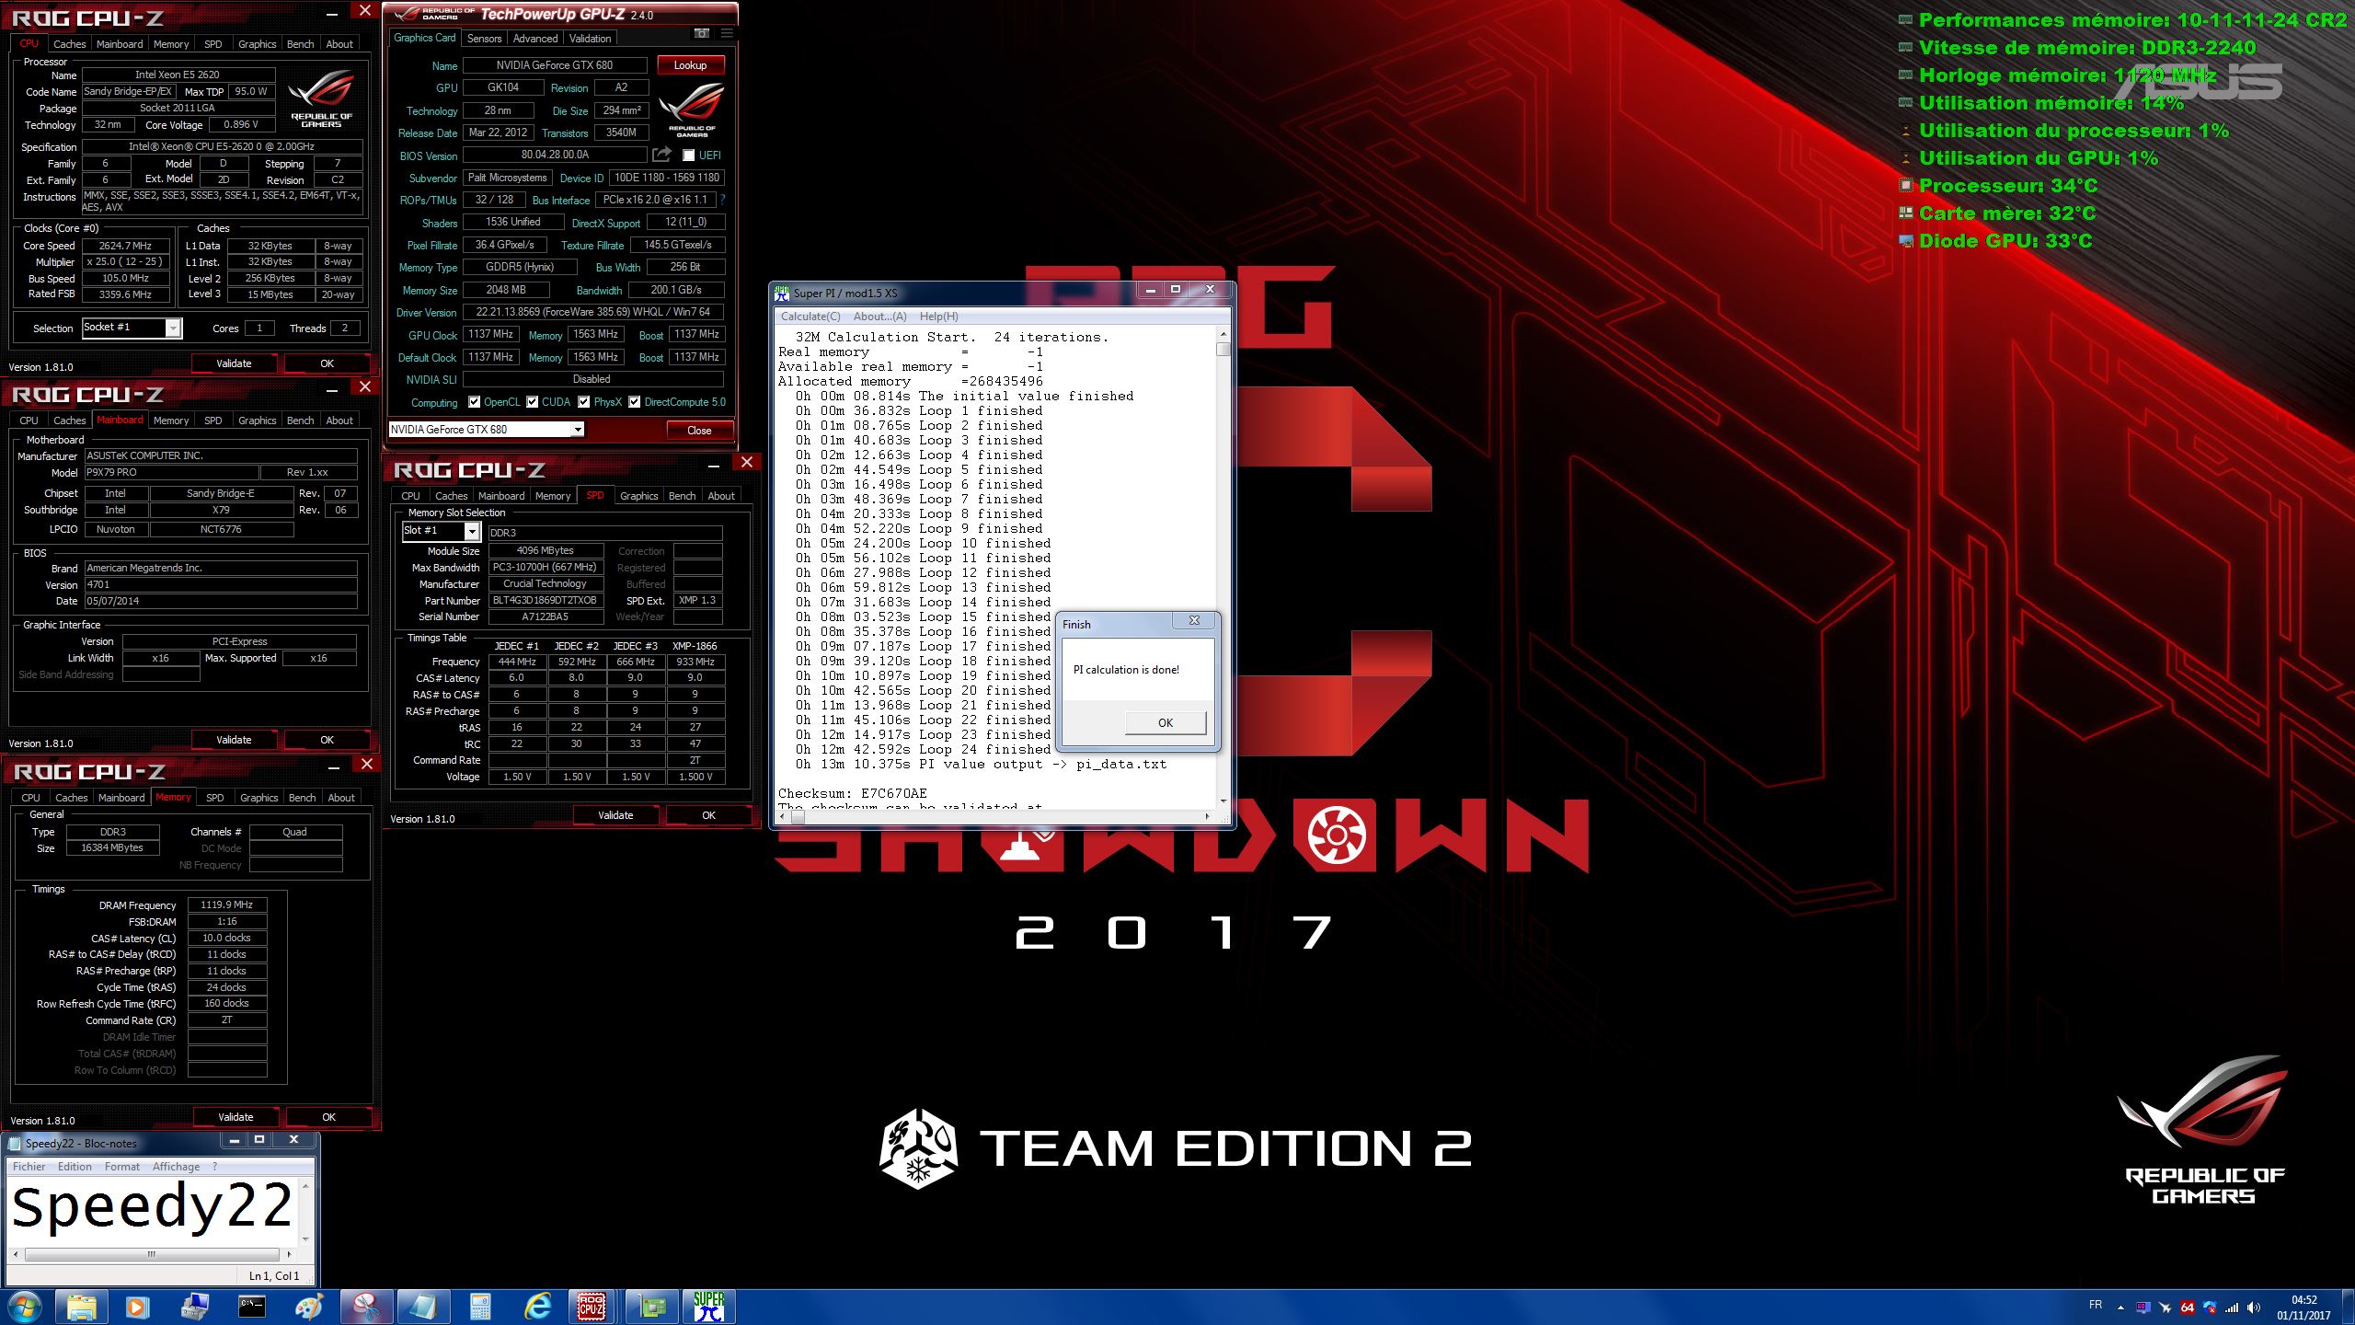
Task: Switch to the Sensors tab in GPU-Z
Action: tap(484, 39)
